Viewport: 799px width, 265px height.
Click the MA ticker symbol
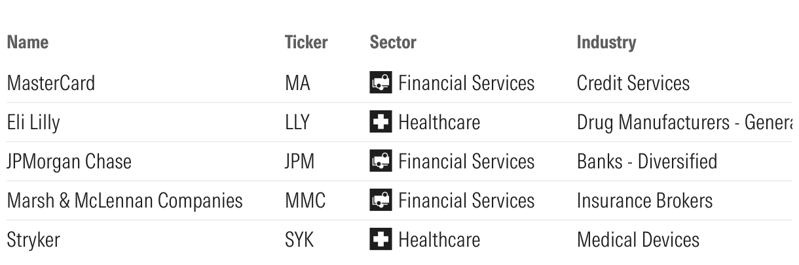[x=297, y=84]
